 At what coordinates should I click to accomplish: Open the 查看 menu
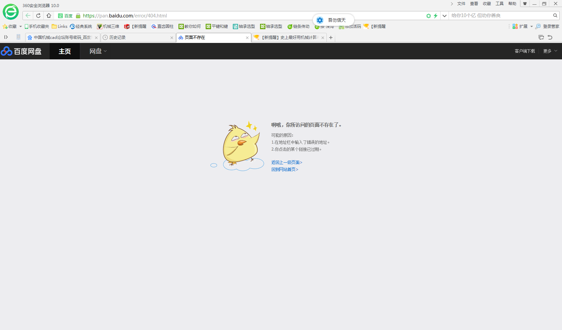[474, 4]
